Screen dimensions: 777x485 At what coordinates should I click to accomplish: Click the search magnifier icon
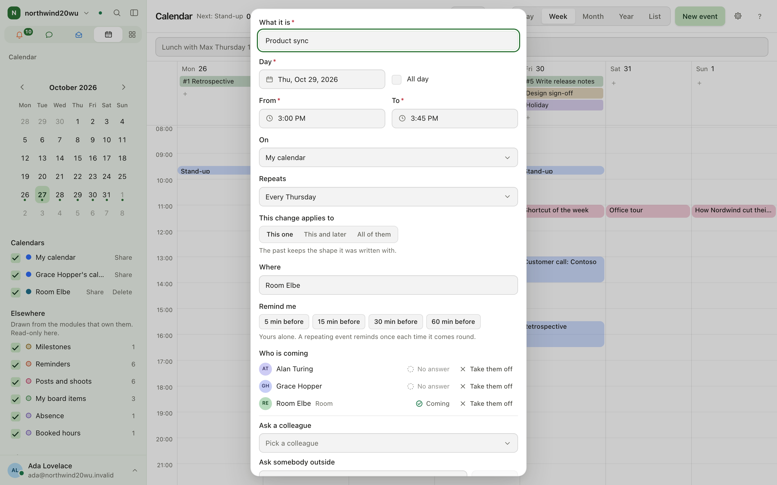[117, 13]
